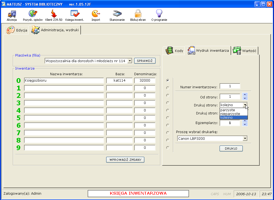This screenshot has width=274, height=200.
Task: Open Ksiega inwent. calendar icon
Action: point(75,14)
